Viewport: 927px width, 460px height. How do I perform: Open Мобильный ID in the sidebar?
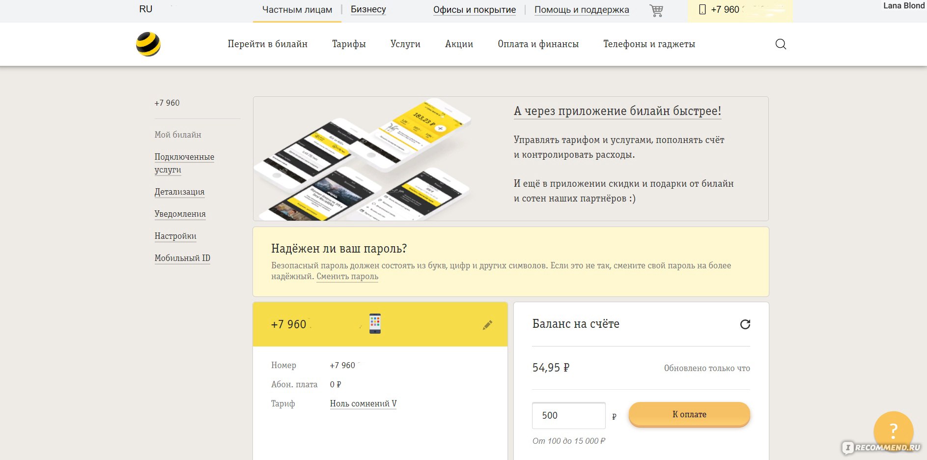pos(182,258)
